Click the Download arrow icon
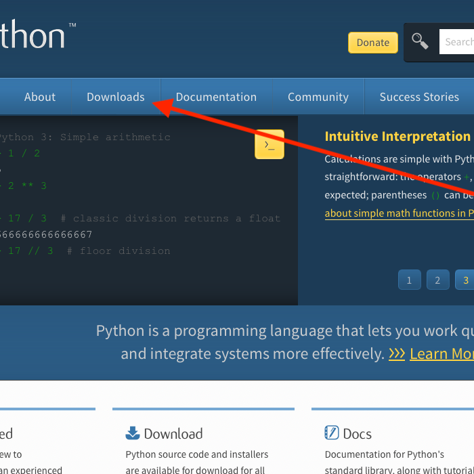This screenshot has height=474, width=474. (x=133, y=433)
